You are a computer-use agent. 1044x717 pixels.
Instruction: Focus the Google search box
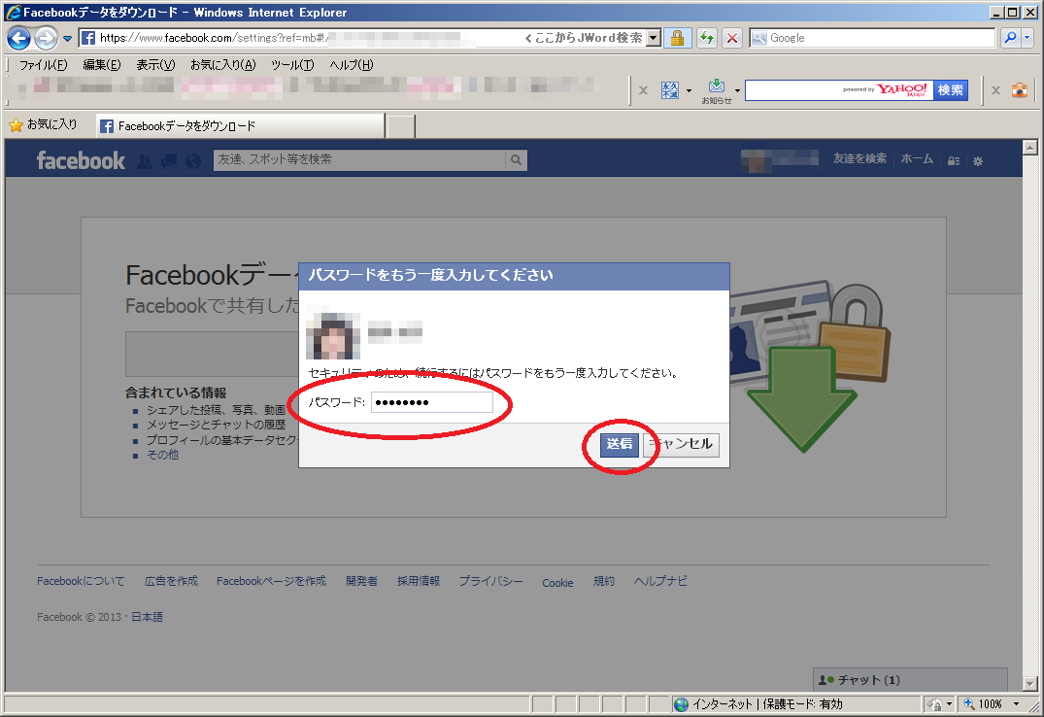(872, 38)
